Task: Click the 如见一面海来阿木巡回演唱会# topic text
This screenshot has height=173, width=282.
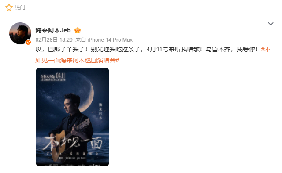Action: tap(78, 60)
